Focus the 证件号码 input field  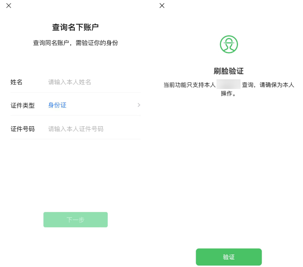[94, 129]
